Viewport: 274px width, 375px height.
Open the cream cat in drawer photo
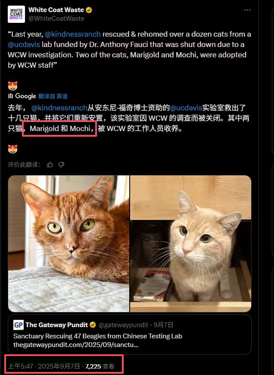point(190,244)
